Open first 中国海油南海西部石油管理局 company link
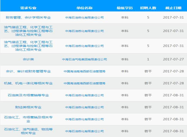This screenshot has width=187, height=137. [x=85, y=71]
